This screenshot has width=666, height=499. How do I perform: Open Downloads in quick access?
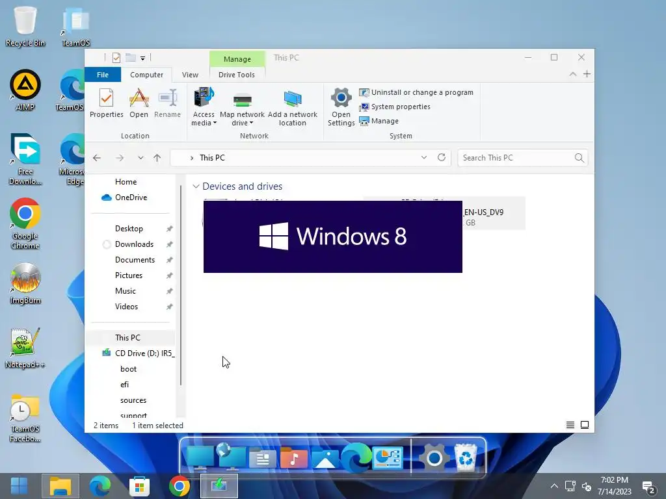[134, 244]
